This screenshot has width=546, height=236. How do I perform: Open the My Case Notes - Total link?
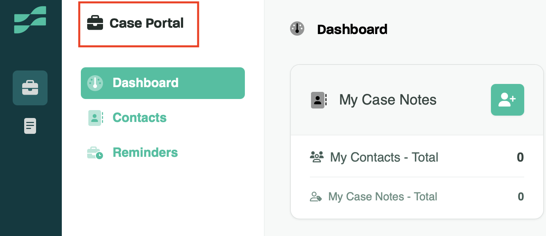click(382, 197)
